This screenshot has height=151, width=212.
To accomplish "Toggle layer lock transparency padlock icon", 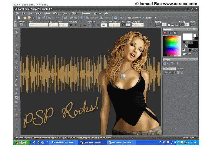I will (182, 72).
